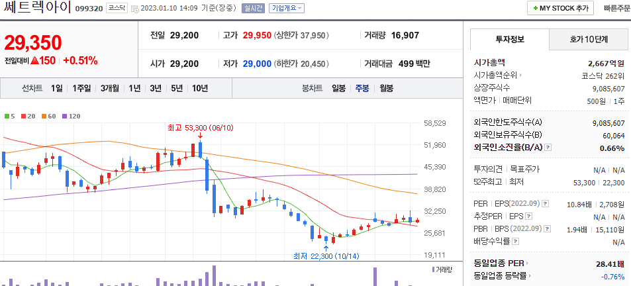Click the +0.51% change percentage
Screen dimensions: 631x286
point(81,61)
